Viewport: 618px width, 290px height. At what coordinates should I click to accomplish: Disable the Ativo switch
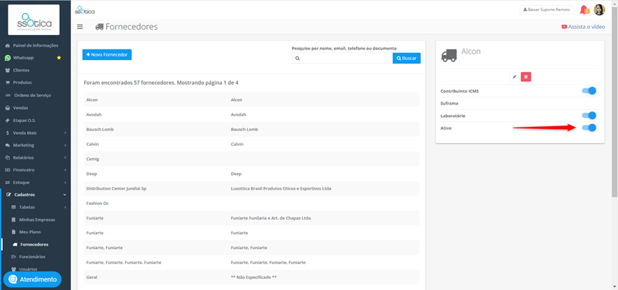pyautogui.click(x=589, y=128)
